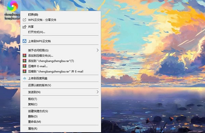Click the 共享 share arrow icon
Image resolution: width=205 pixels, height=133 pixels.
point(25,27)
